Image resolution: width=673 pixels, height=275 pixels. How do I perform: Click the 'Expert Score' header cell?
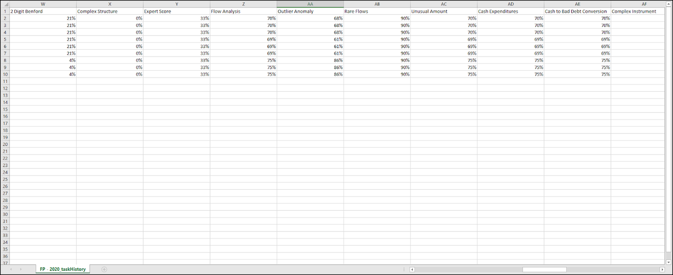click(177, 11)
